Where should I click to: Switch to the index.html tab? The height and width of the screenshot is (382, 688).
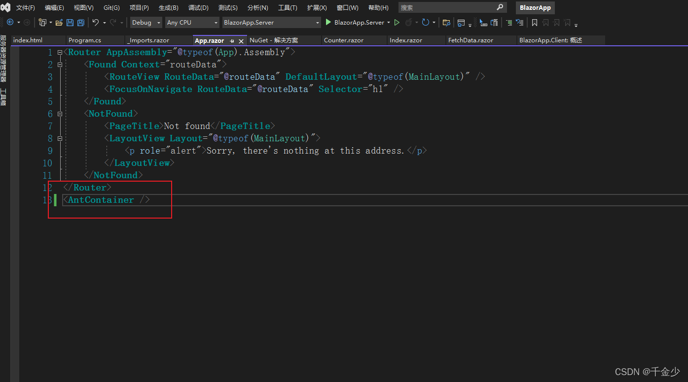pyautogui.click(x=38, y=40)
